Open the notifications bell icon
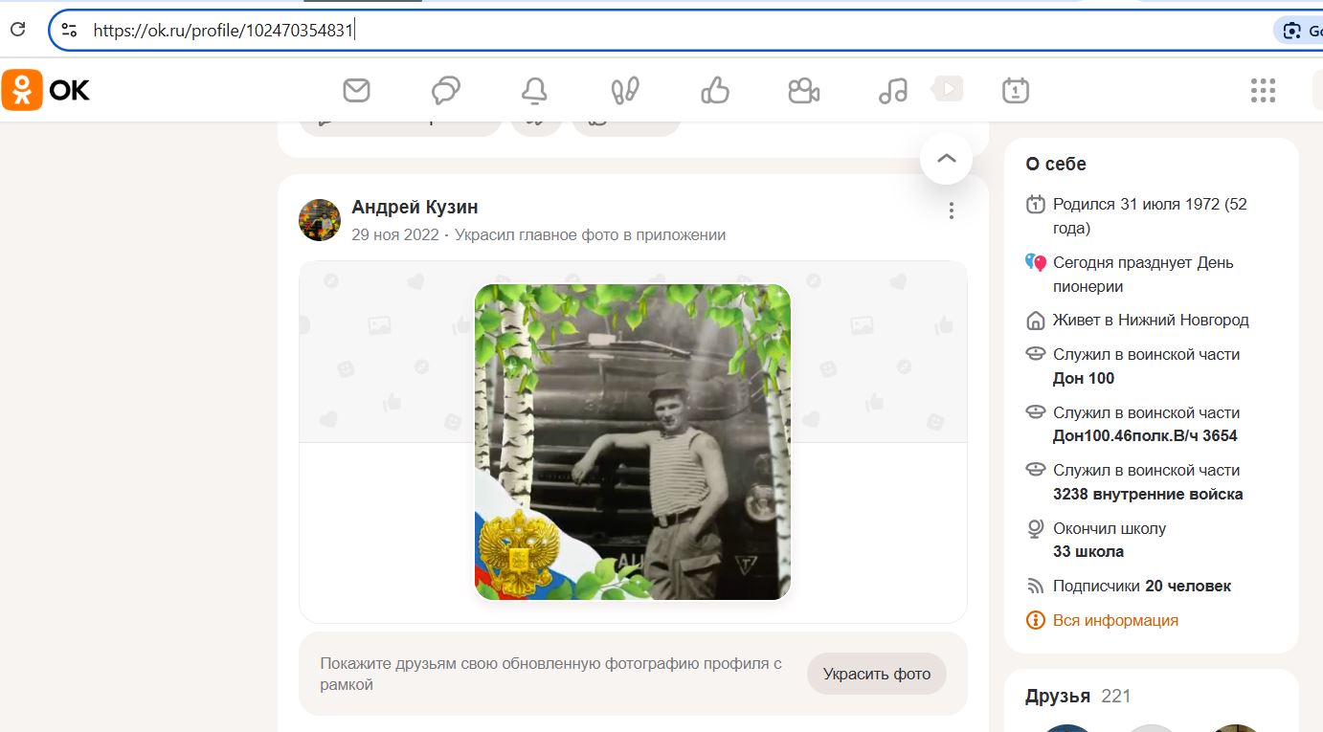Image resolution: width=1323 pixels, height=732 pixels. click(x=534, y=91)
